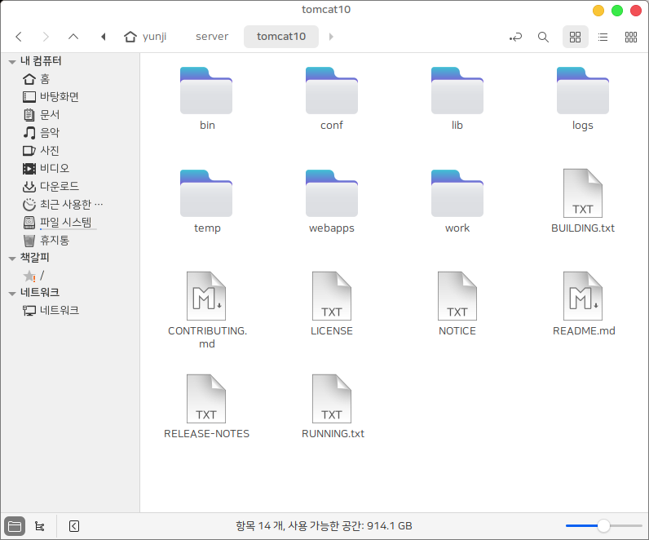Viewport: 649px width, 540px height.
Task: Show the tree view in the sidebar
Action: point(39,526)
